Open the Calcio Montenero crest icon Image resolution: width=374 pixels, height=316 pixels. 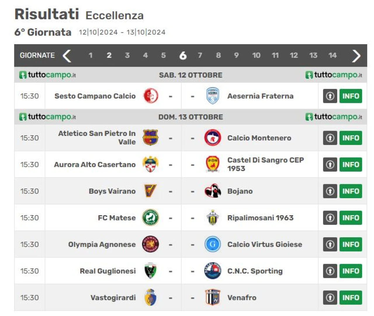click(x=212, y=138)
